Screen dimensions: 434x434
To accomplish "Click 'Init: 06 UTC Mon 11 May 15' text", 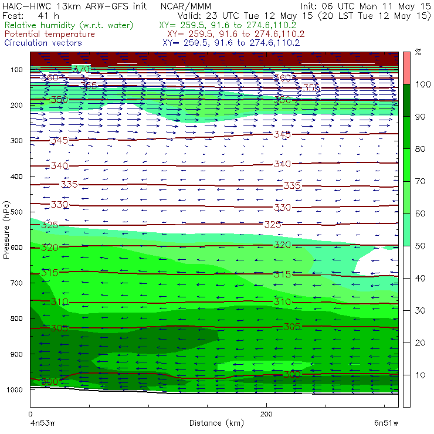I will click(x=365, y=6).
